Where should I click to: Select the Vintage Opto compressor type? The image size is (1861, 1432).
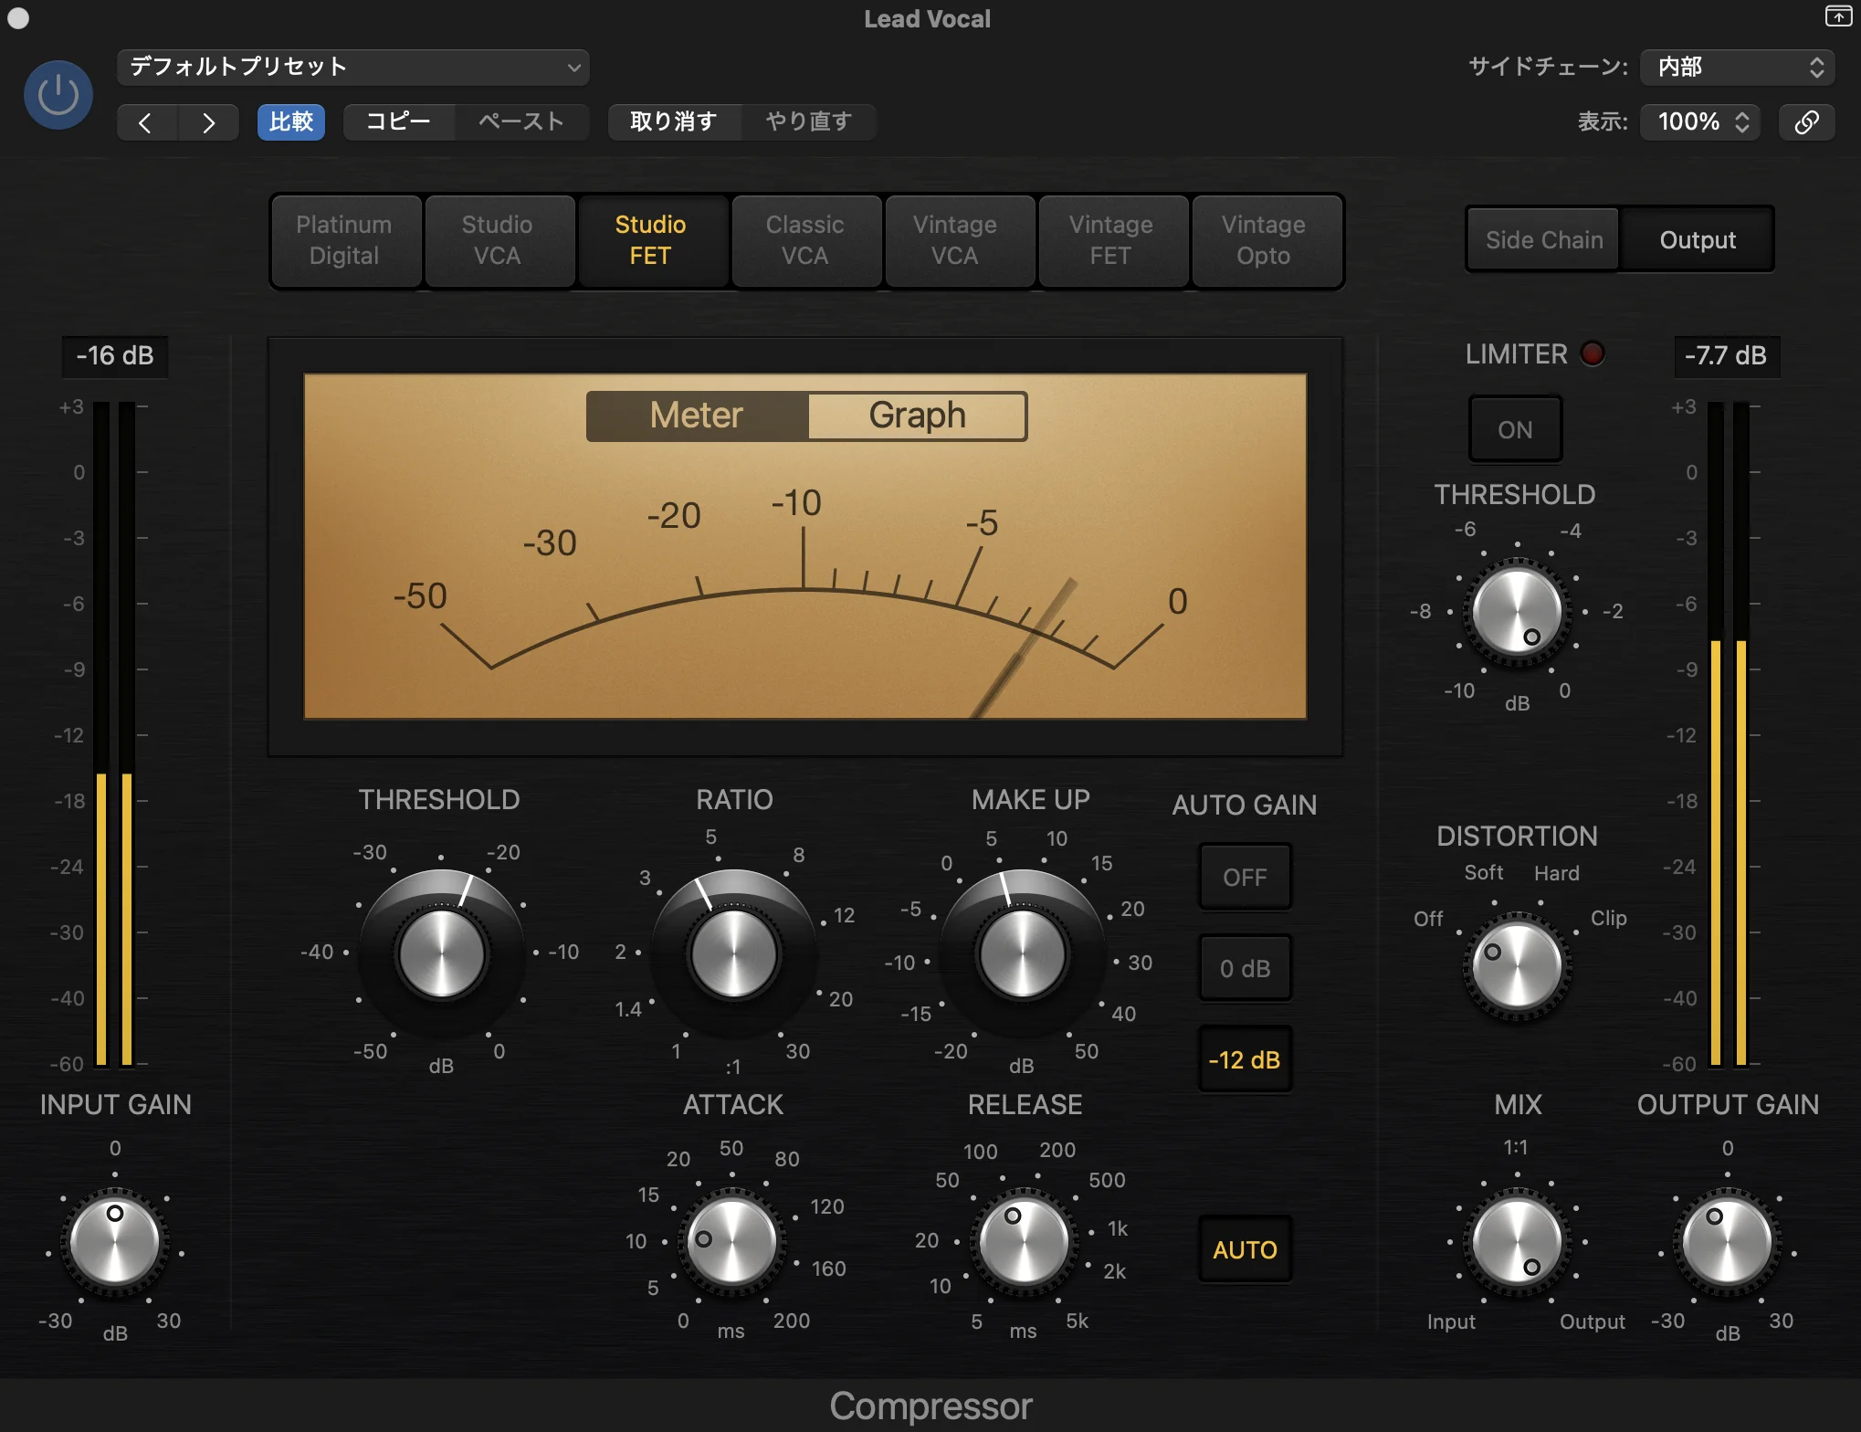[x=1264, y=240]
